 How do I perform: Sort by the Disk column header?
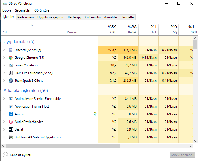148,30
